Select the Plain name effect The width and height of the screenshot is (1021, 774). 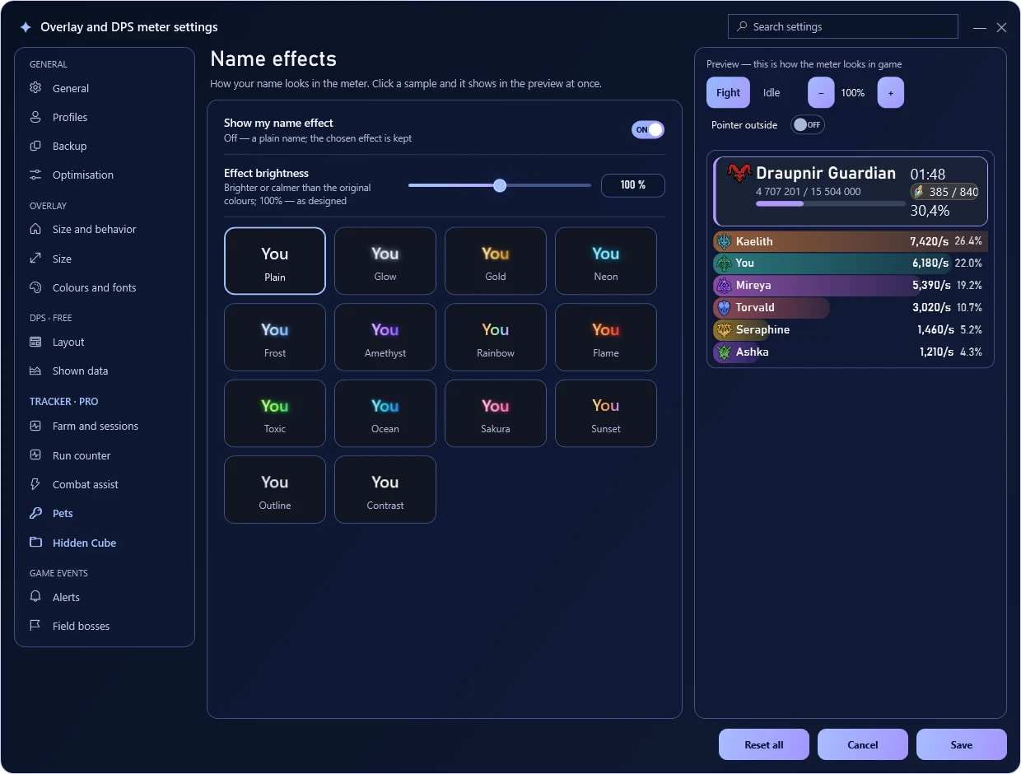click(275, 261)
